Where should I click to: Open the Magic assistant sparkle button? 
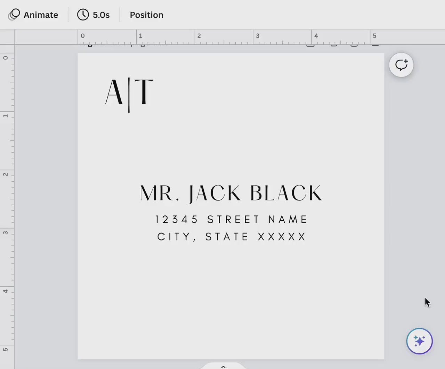(419, 341)
